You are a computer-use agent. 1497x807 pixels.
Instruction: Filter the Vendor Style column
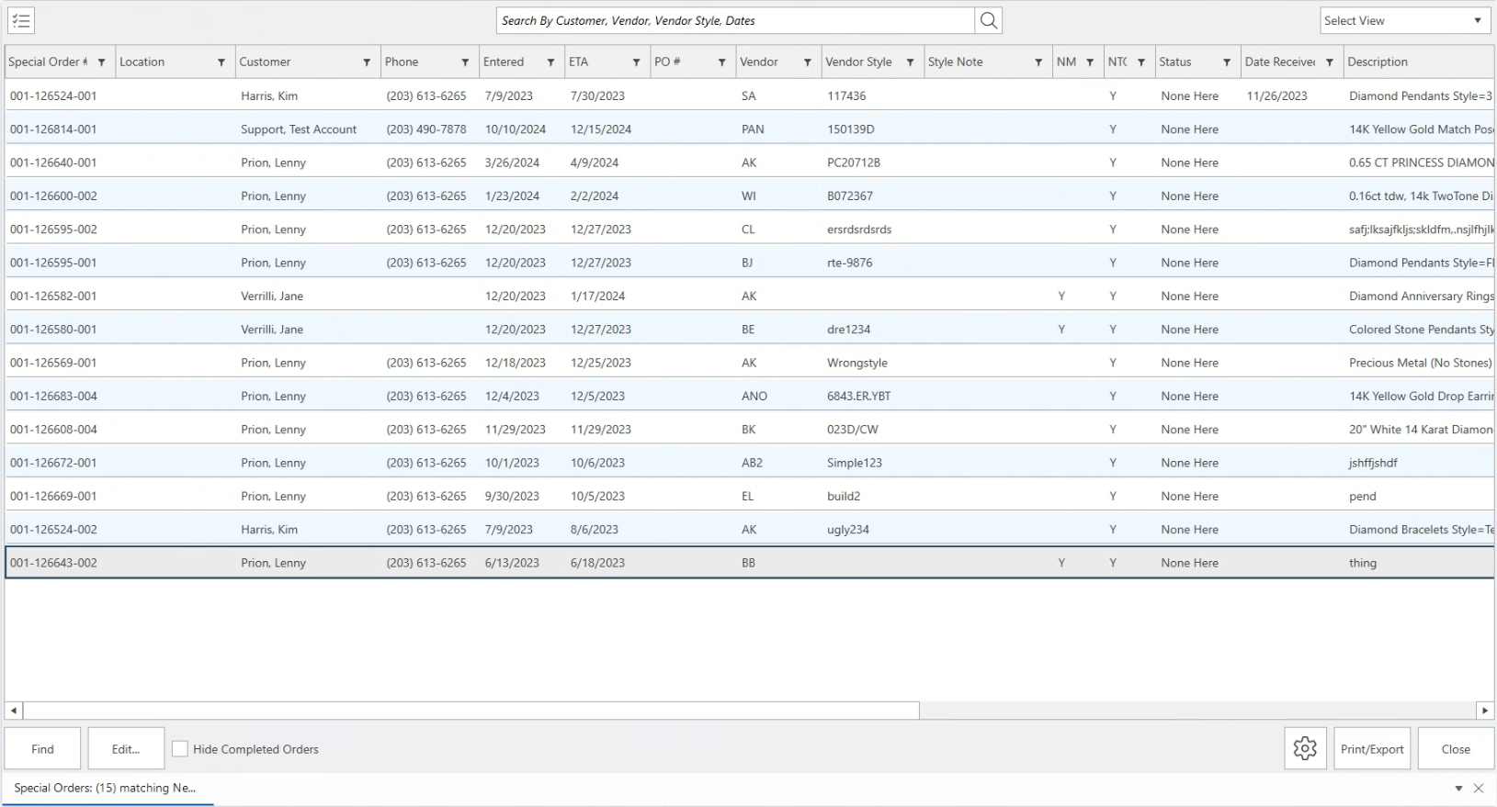point(910,62)
